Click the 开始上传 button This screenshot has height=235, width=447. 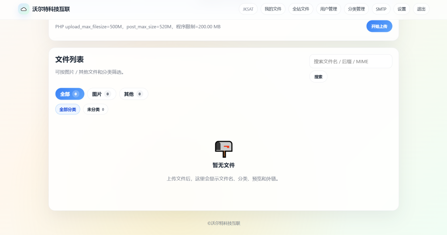pyautogui.click(x=379, y=26)
